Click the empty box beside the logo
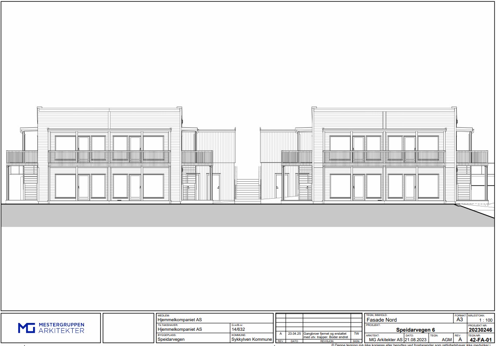496x346 pixels. (x=128, y=328)
